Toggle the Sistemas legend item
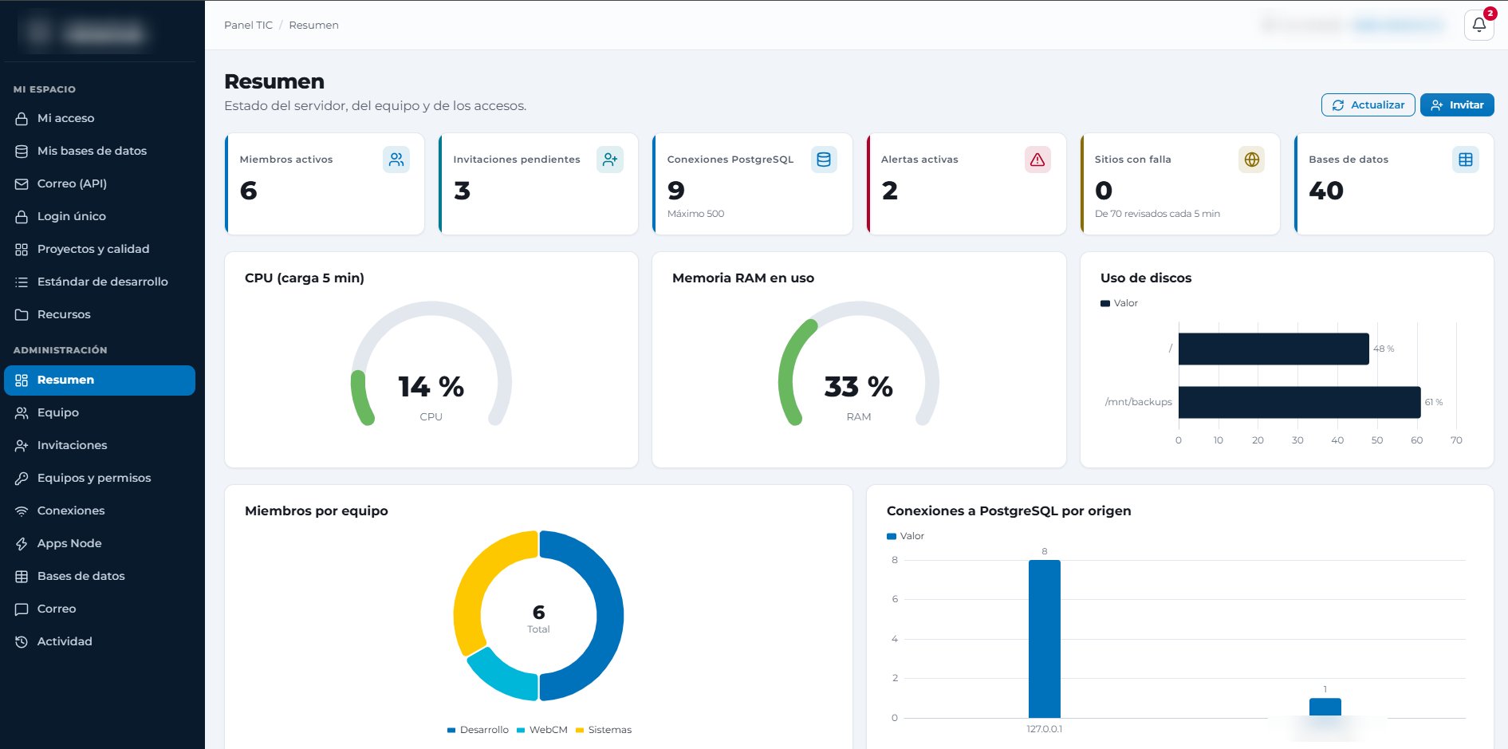The width and height of the screenshot is (1508, 749). pos(604,730)
